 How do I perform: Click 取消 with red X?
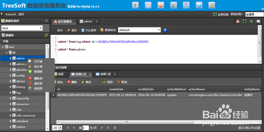click(x=122, y=82)
